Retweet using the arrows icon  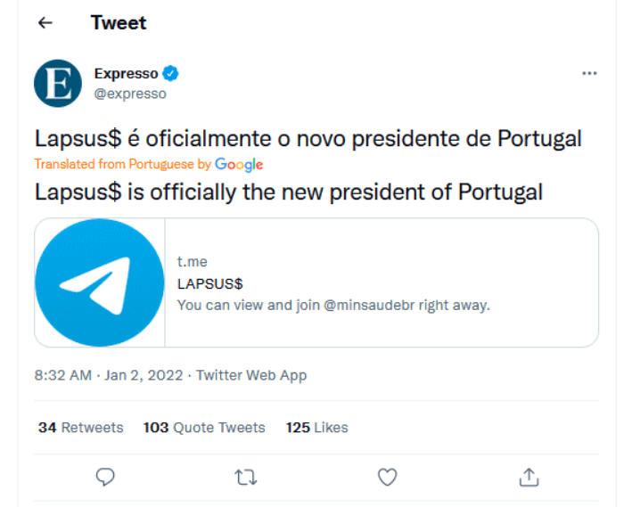click(246, 478)
